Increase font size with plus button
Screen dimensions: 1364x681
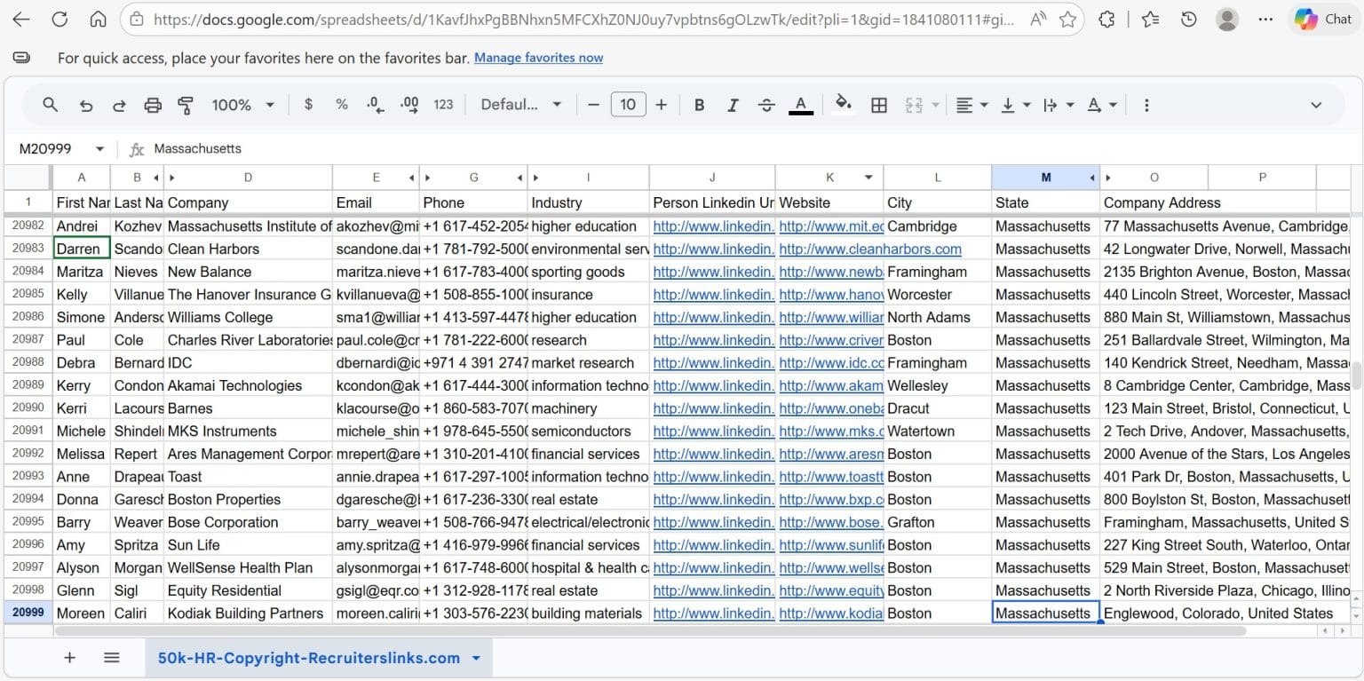(x=662, y=105)
